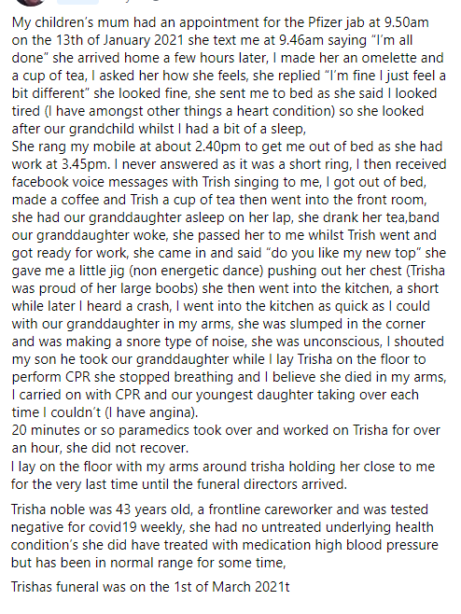Click the line about facebook voice messages
461x614 pixels.
(219, 182)
